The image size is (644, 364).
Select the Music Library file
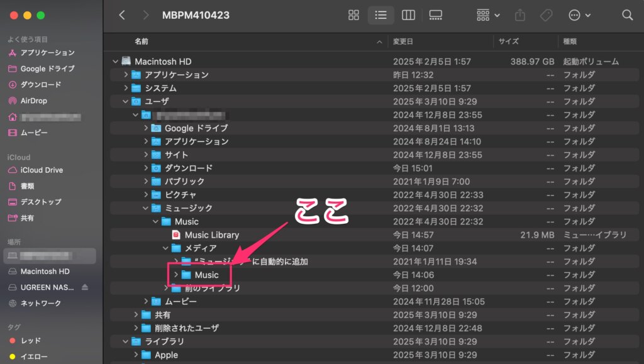[x=211, y=234]
